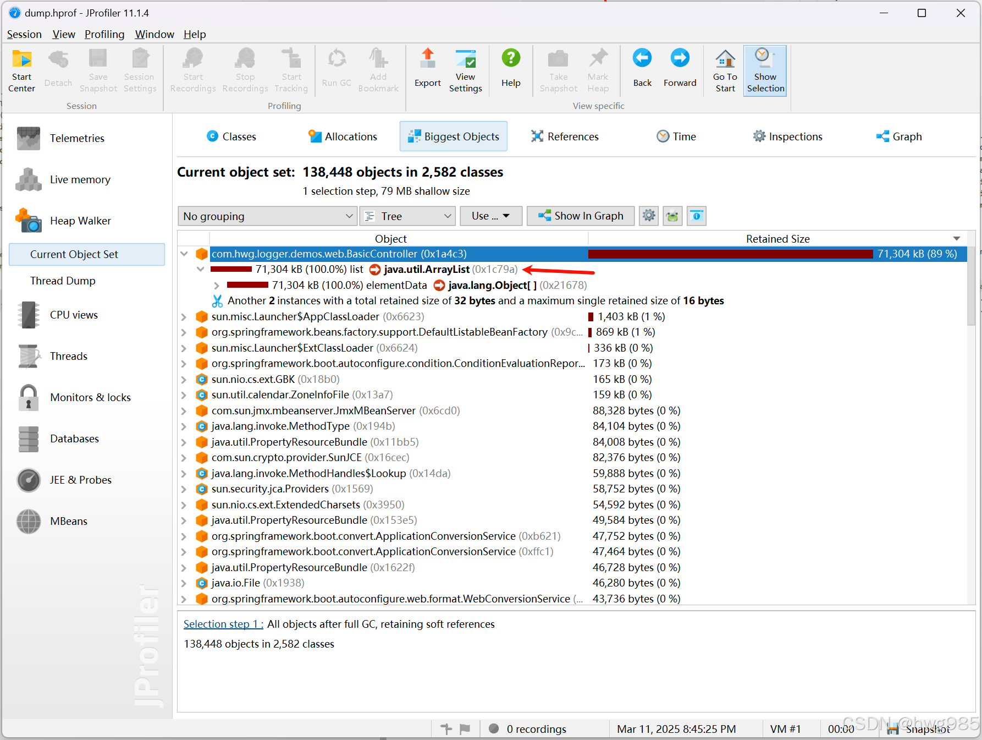The image size is (982, 740).
Task: Toggle Show Selection button
Action: coord(765,70)
